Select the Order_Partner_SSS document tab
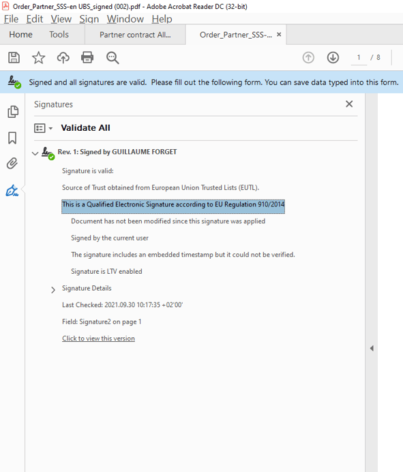Image resolution: width=403 pixels, height=472 pixels. (236, 35)
